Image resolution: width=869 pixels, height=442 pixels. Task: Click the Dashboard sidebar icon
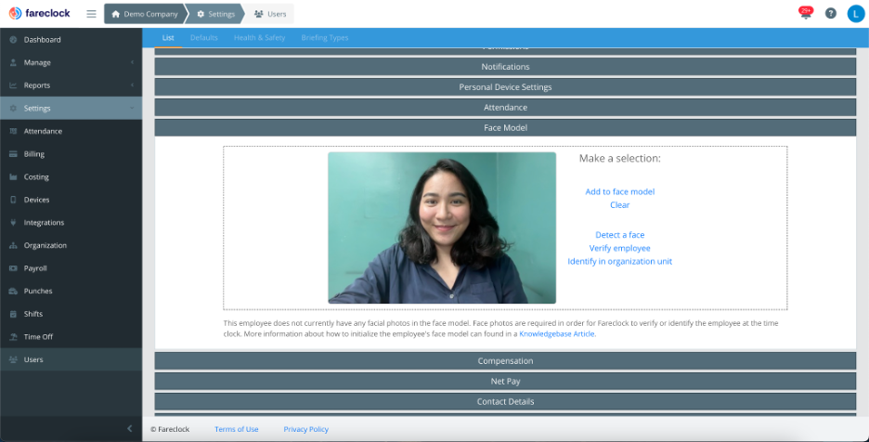click(x=13, y=40)
